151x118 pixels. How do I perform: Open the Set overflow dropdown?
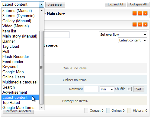pos(123,35)
